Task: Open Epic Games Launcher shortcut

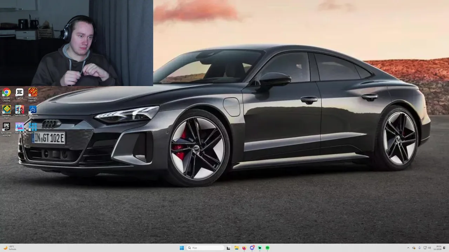Action: click(6, 129)
